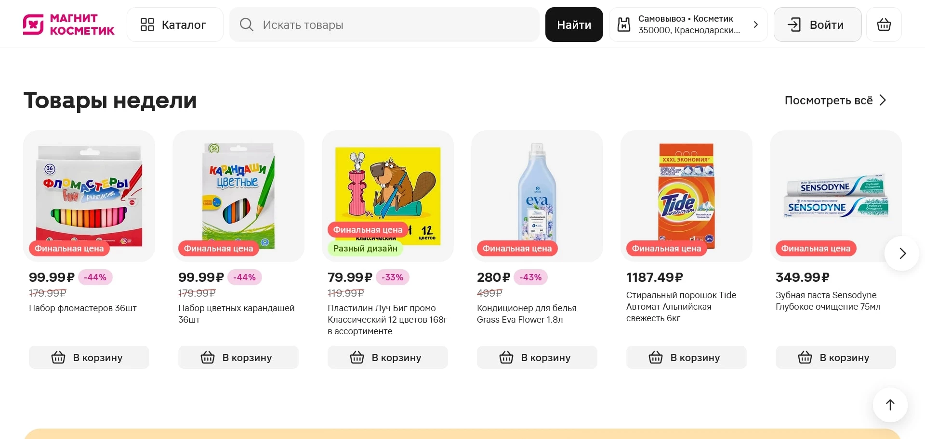This screenshot has width=925, height=439.
Task: Expand the Самовывоз pickup location selector
Action: click(755, 25)
